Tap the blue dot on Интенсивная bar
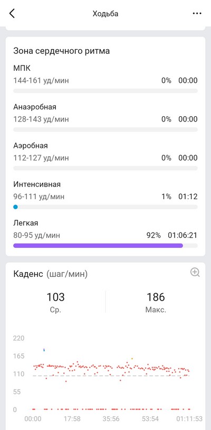 click(15, 207)
